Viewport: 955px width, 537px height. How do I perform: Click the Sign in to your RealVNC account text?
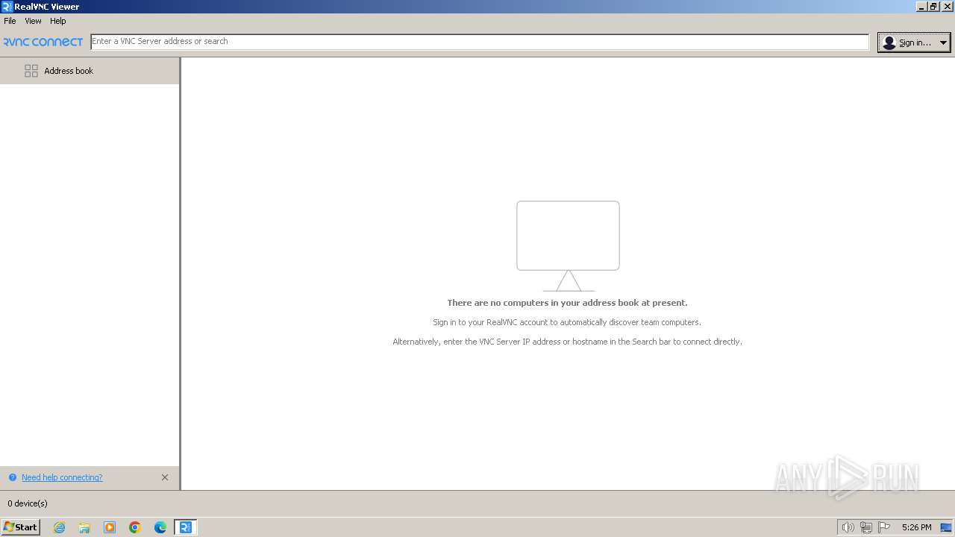pos(567,322)
